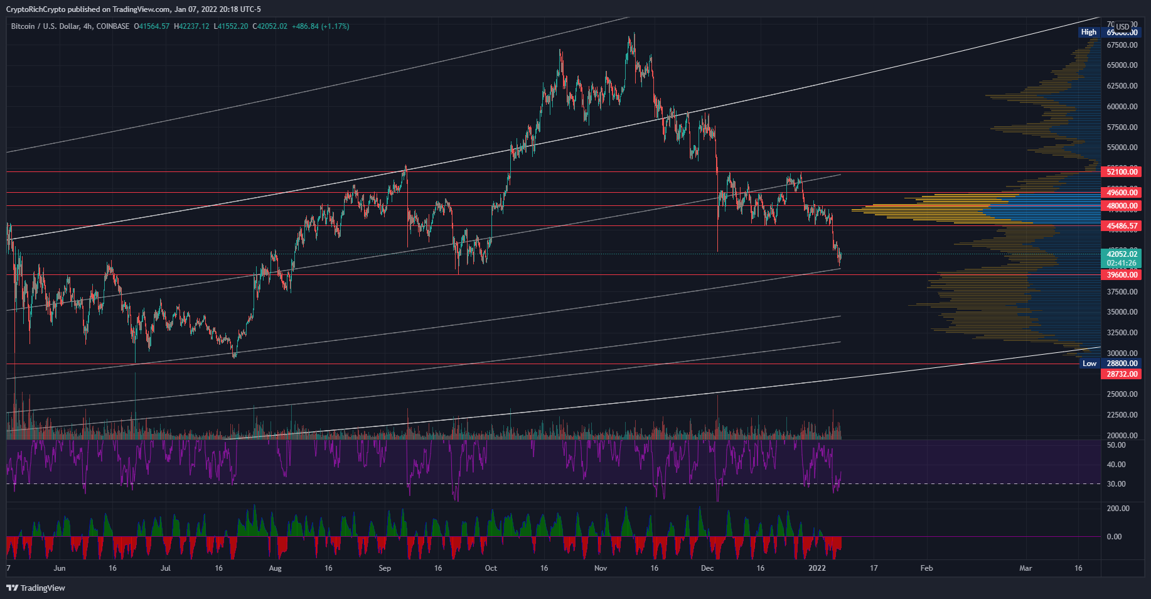Image resolution: width=1151 pixels, height=599 pixels.
Task: Click the +486.84 (+1.17%) change readout
Action: [x=321, y=26]
